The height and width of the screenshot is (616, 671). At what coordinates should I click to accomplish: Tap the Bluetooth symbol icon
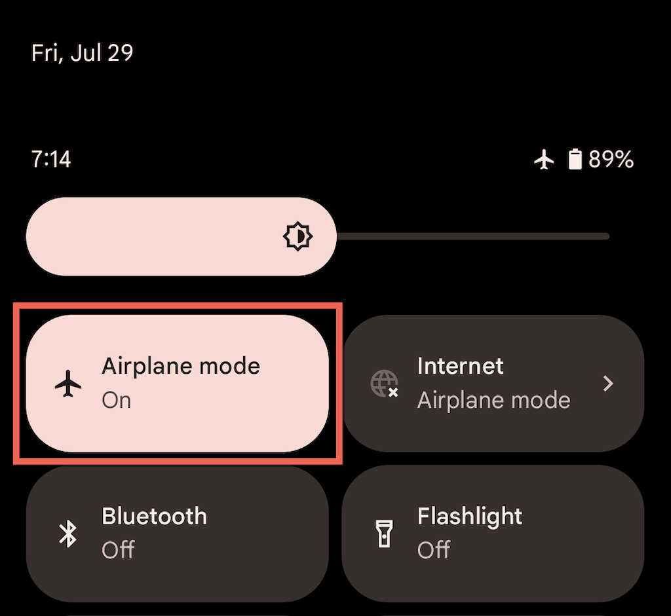click(x=68, y=534)
